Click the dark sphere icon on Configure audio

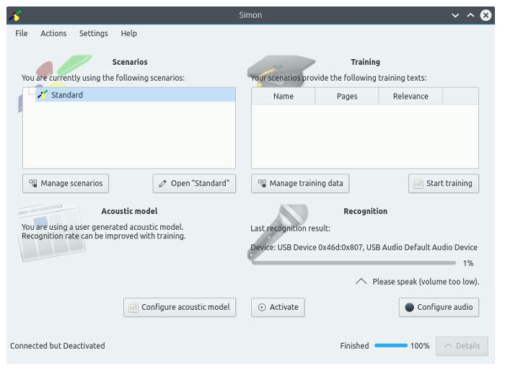[409, 308]
